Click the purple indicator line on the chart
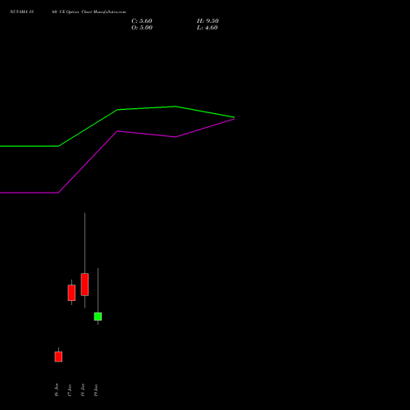Image resolution: width=410 pixels, height=410 pixels. tap(117, 131)
